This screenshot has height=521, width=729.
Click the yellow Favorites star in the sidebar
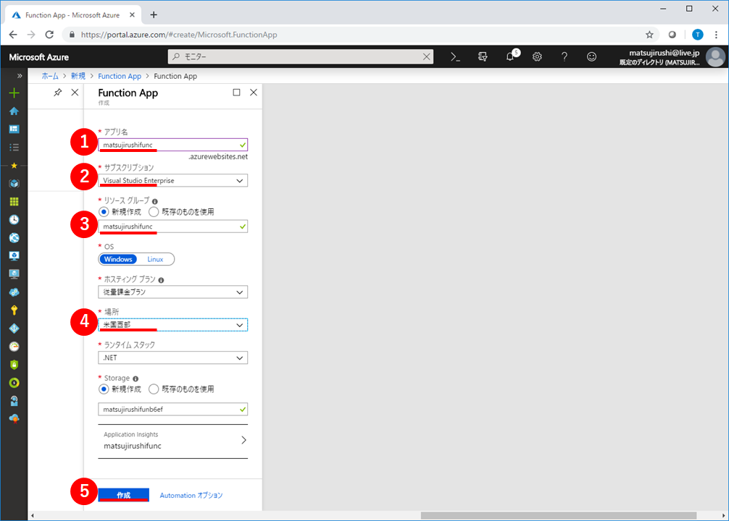click(14, 165)
